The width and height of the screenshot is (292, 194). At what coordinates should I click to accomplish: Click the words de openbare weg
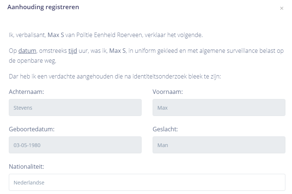pos(32,60)
